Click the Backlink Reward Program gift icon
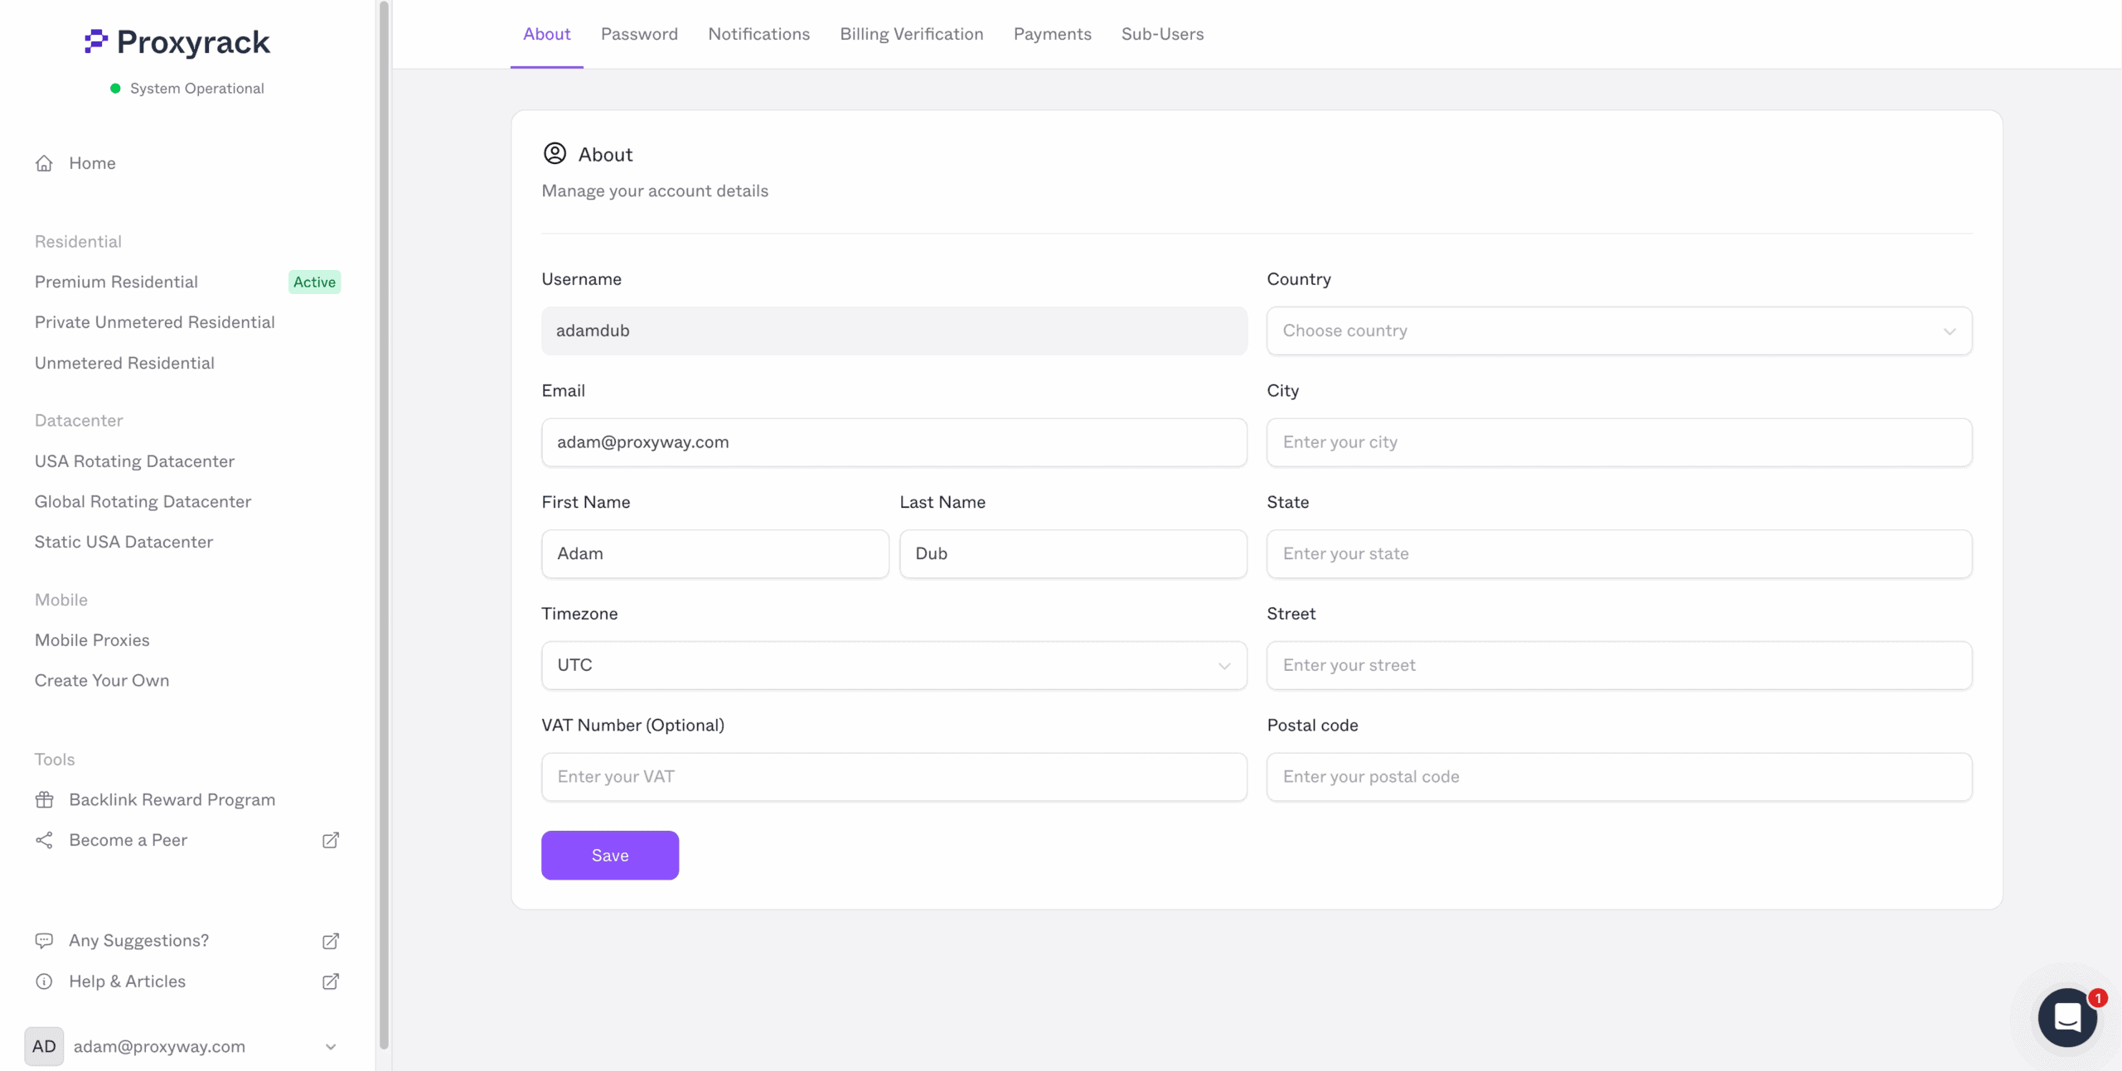2122x1071 pixels. 44,799
